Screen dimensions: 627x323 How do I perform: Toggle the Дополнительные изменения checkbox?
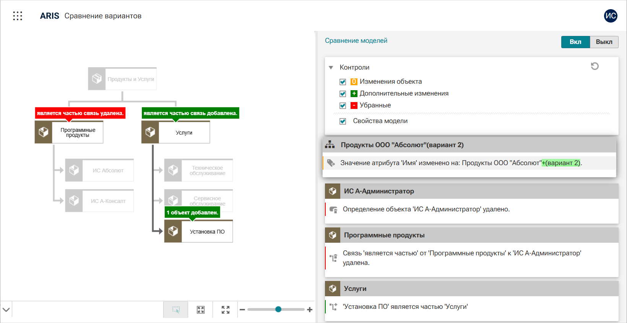pos(343,94)
